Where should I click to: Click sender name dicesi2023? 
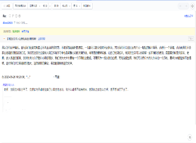(8, 23)
